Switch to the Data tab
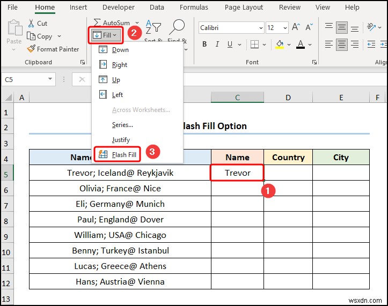 tap(157, 8)
